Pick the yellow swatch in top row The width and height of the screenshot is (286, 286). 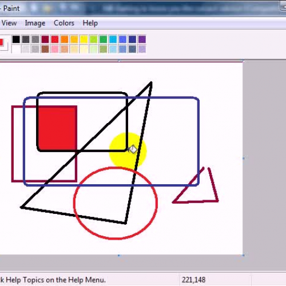point(84,39)
